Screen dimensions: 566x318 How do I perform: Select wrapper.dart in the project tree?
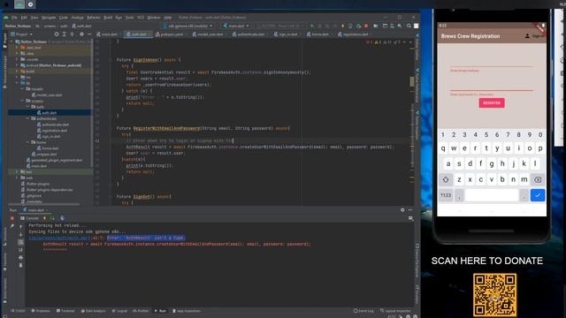[47, 154]
